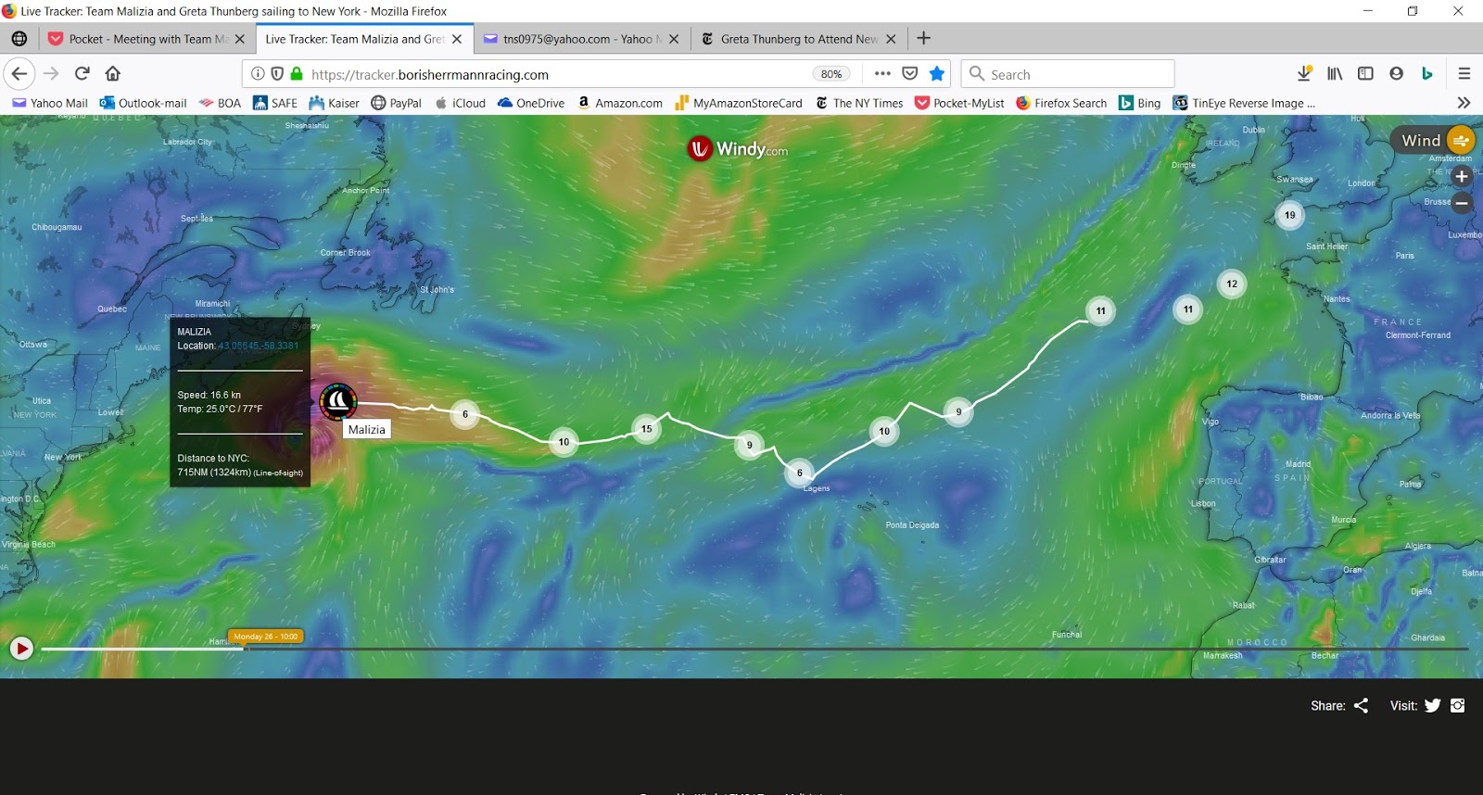This screenshot has height=795, width=1483.
Task: Click the green padlock security icon
Action: [297, 74]
